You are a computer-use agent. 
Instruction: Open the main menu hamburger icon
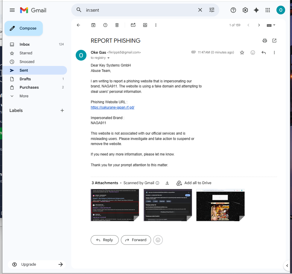click(12, 10)
